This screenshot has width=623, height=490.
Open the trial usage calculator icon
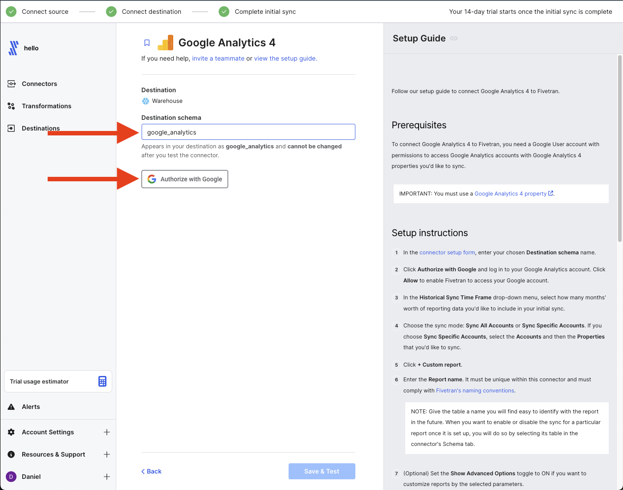[x=102, y=381]
